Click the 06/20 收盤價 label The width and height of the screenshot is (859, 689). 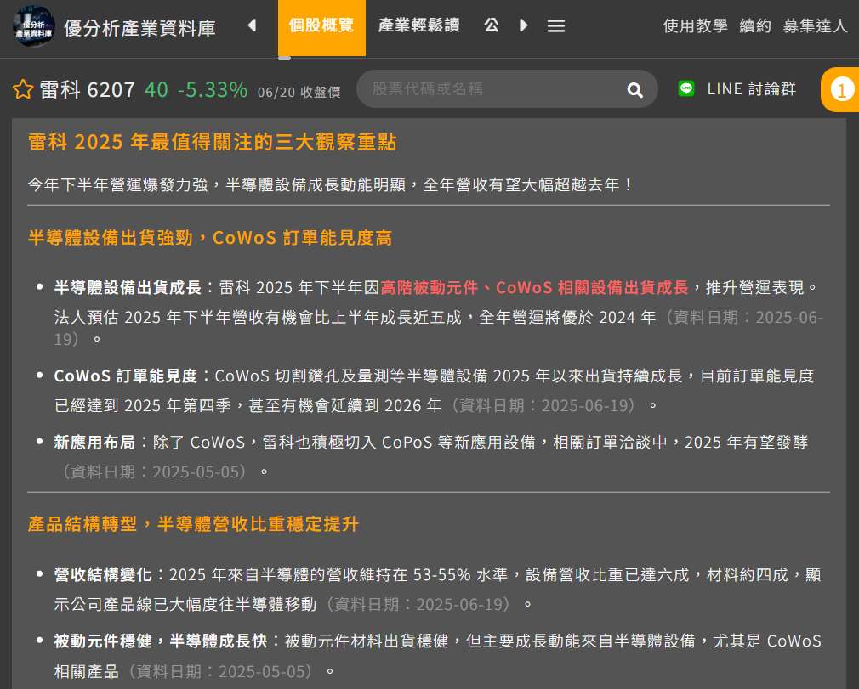click(299, 92)
